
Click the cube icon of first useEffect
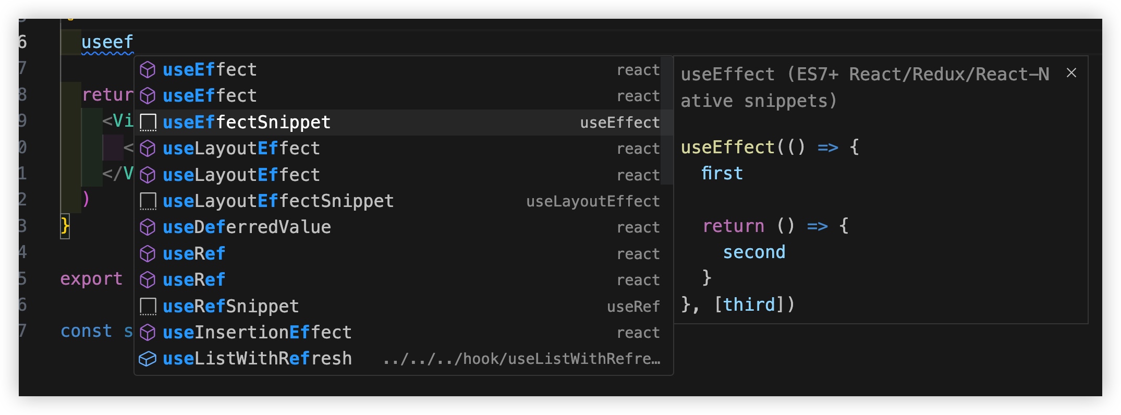point(148,69)
